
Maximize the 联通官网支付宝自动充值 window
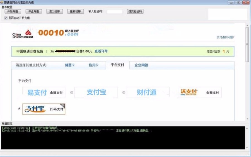pos(238,3)
